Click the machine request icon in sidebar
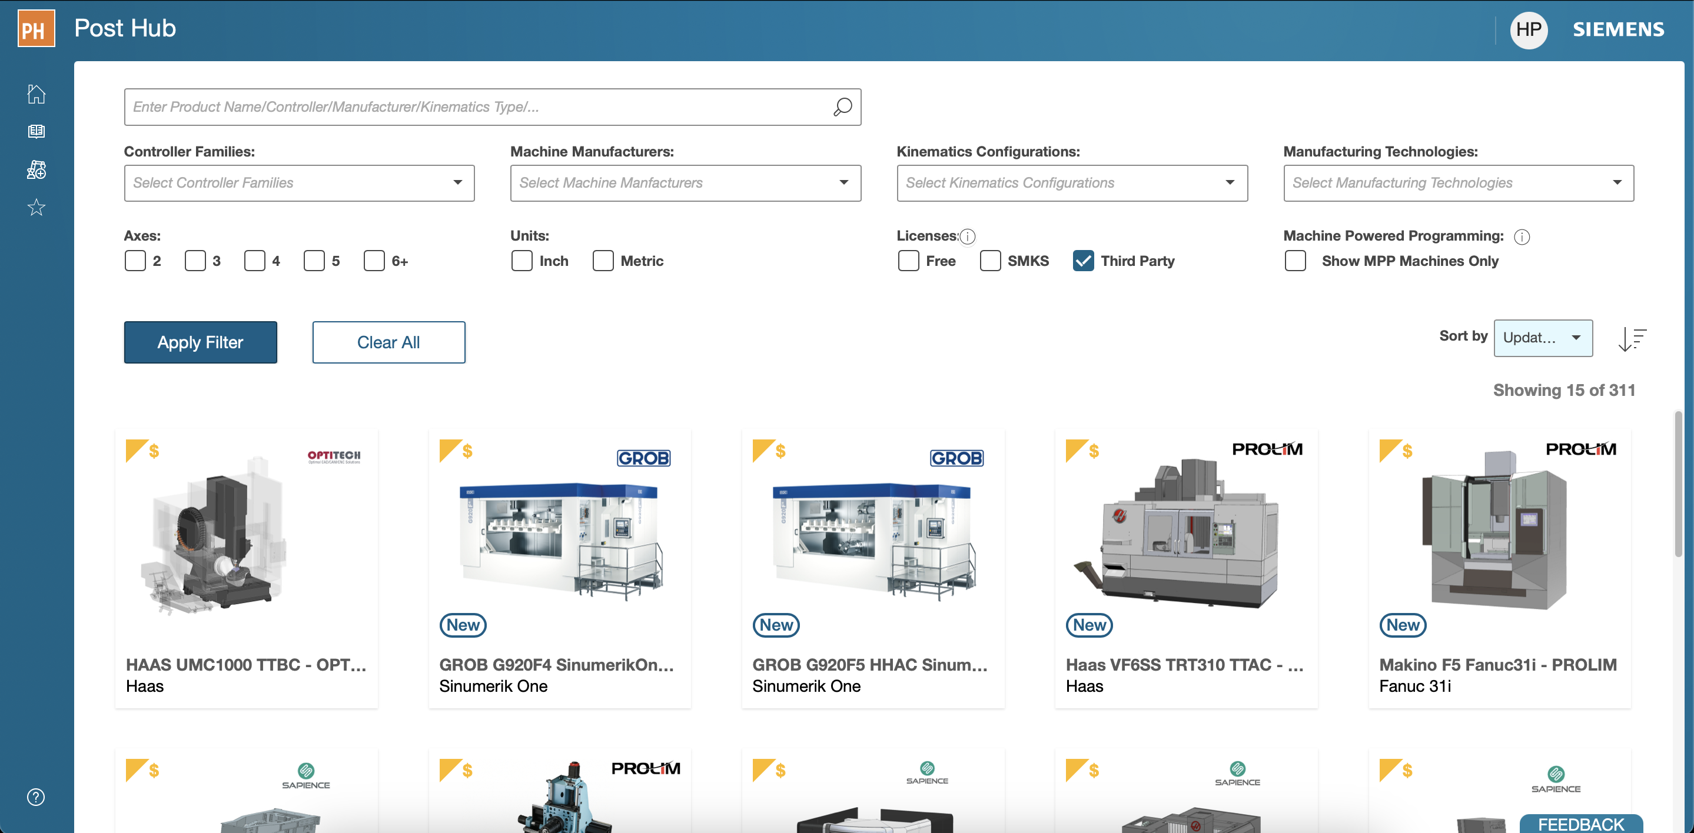 click(36, 169)
